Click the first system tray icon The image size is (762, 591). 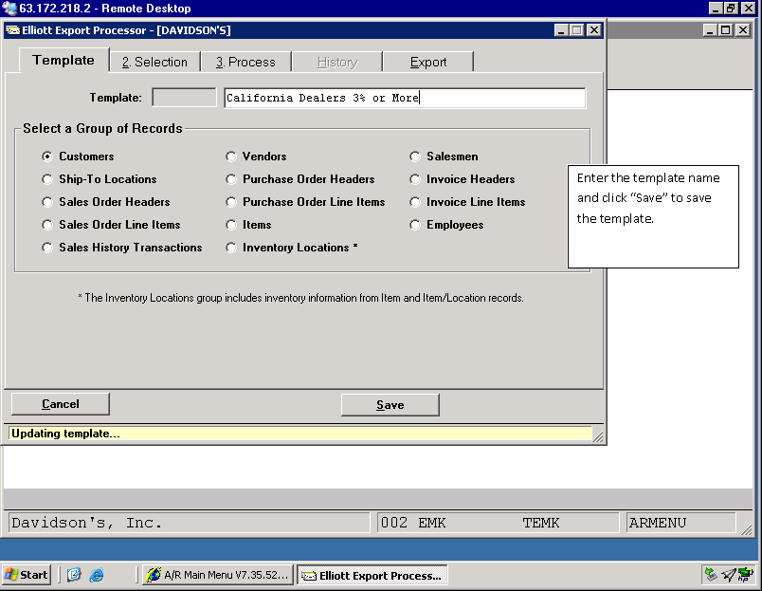(x=711, y=575)
